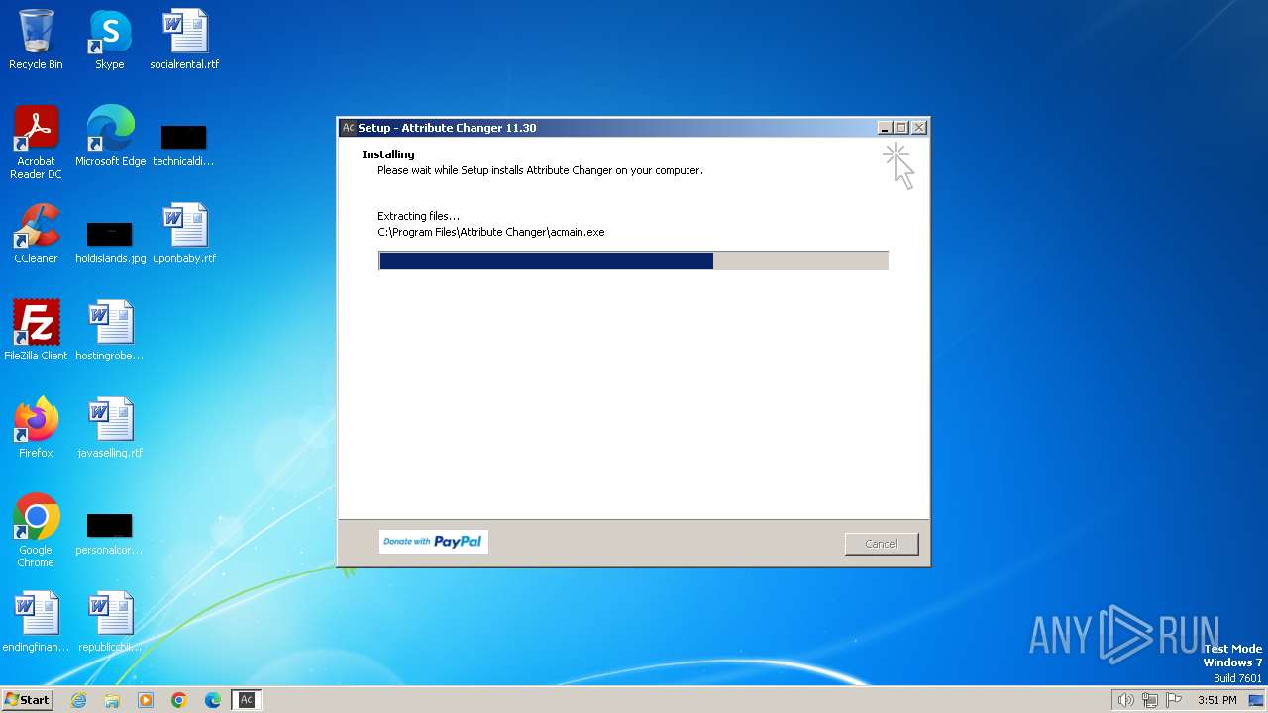
Task: Select the endingfinan... document
Action: (x=36, y=621)
